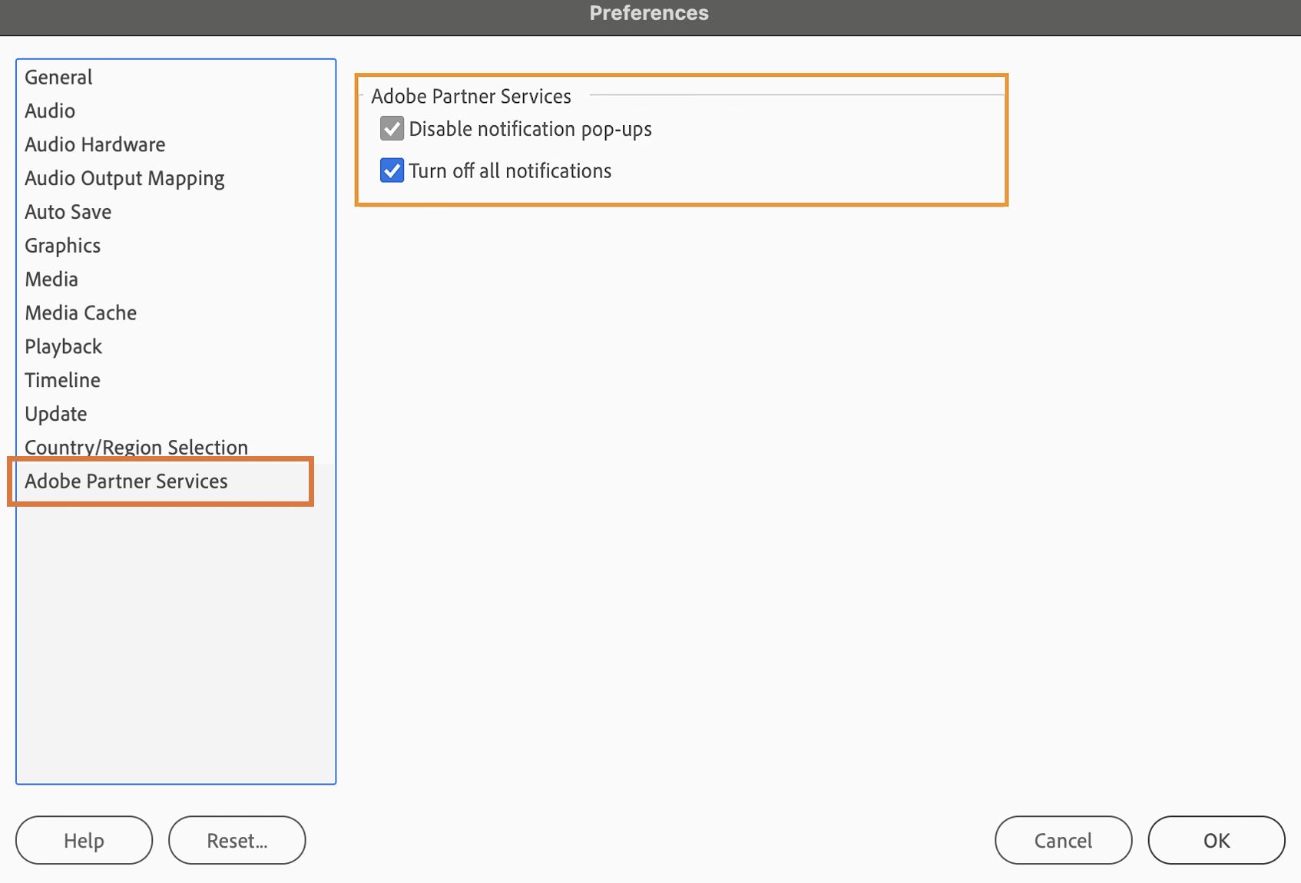Toggle the Disable notification pop-ups checkbox
Image resolution: width=1301 pixels, height=883 pixels.
pos(392,129)
